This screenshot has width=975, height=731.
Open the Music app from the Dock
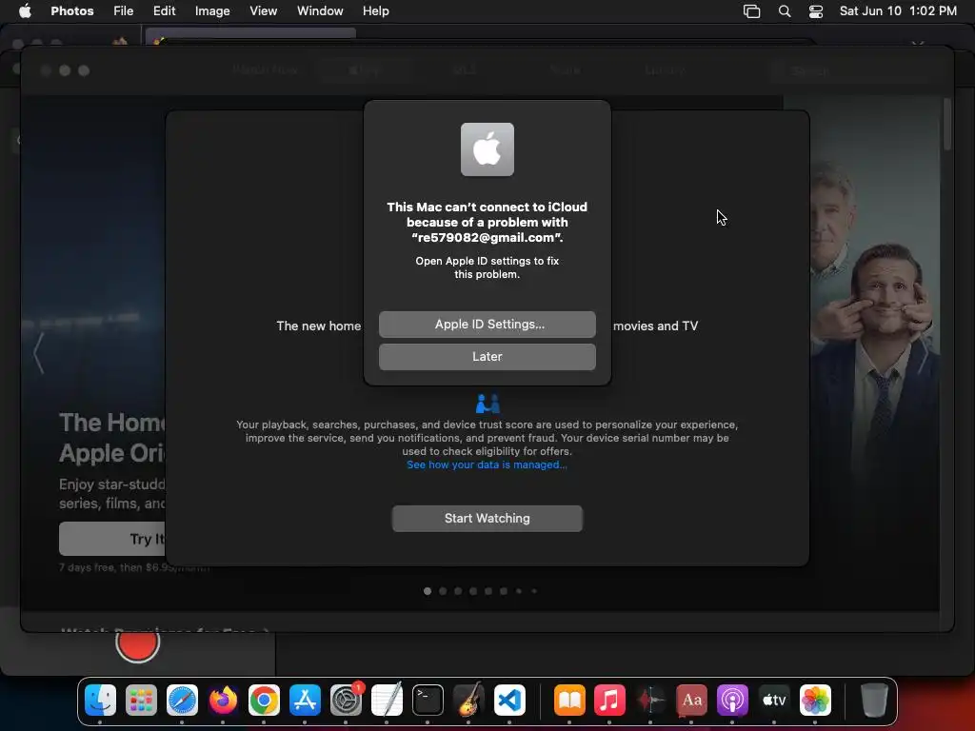point(610,701)
